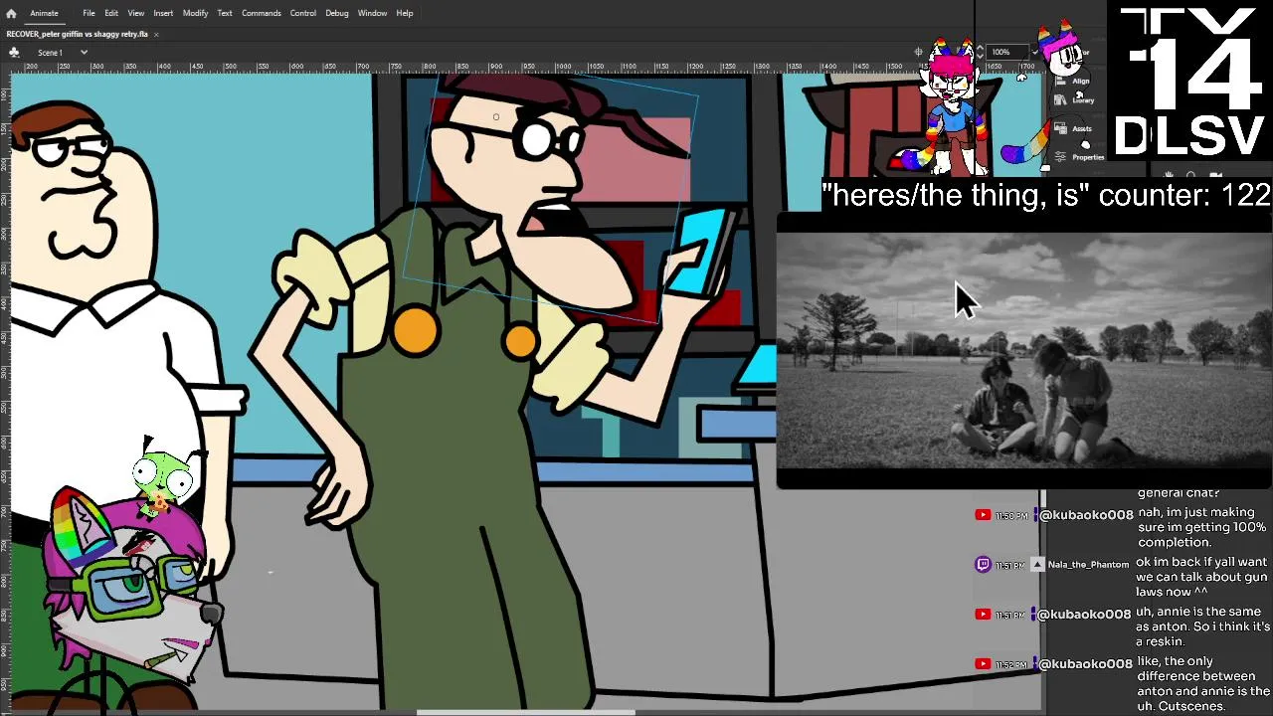Click the transformation point circle on the hat
This screenshot has width=1273, height=716.
click(x=496, y=116)
